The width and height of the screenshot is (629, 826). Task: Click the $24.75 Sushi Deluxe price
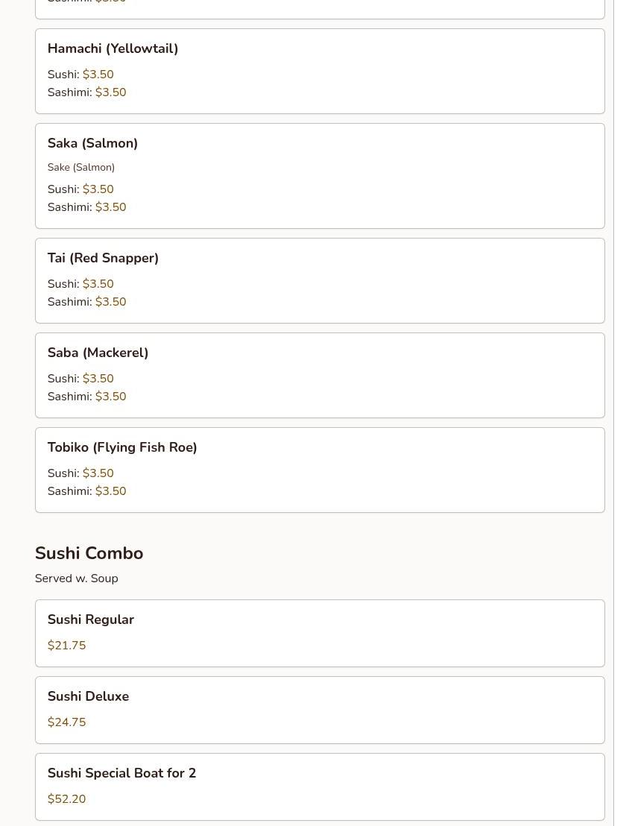66,722
